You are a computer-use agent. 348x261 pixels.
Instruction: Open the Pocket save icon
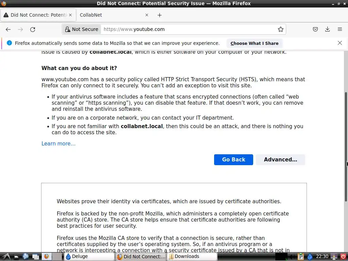click(315, 29)
